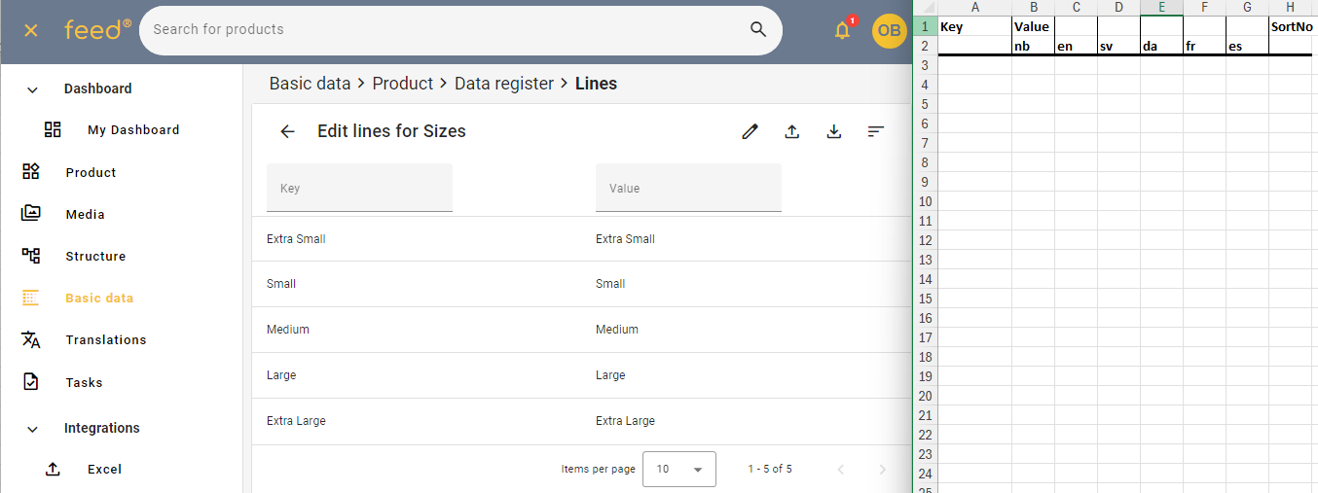This screenshot has height=493, width=1318.
Task: Click the download icon above the table
Action: (834, 131)
